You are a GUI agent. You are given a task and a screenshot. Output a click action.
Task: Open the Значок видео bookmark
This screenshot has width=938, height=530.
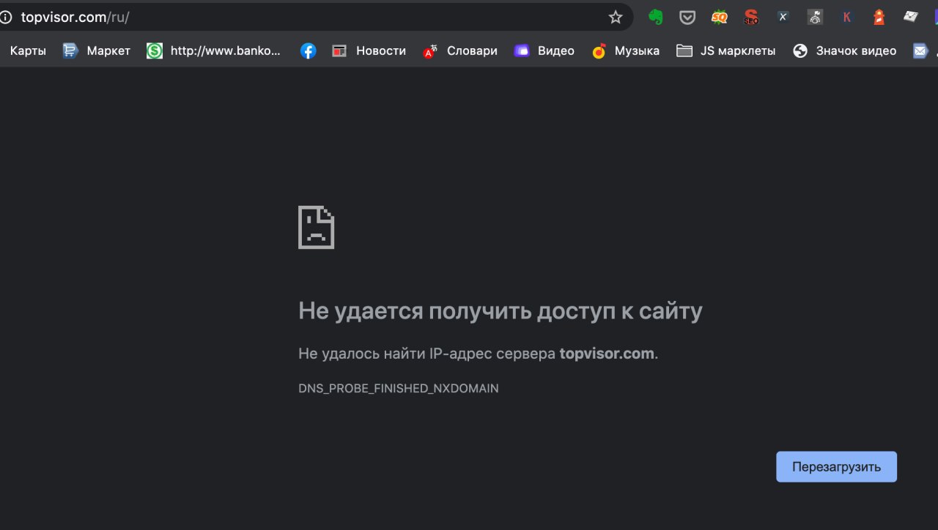click(x=844, y=51)
